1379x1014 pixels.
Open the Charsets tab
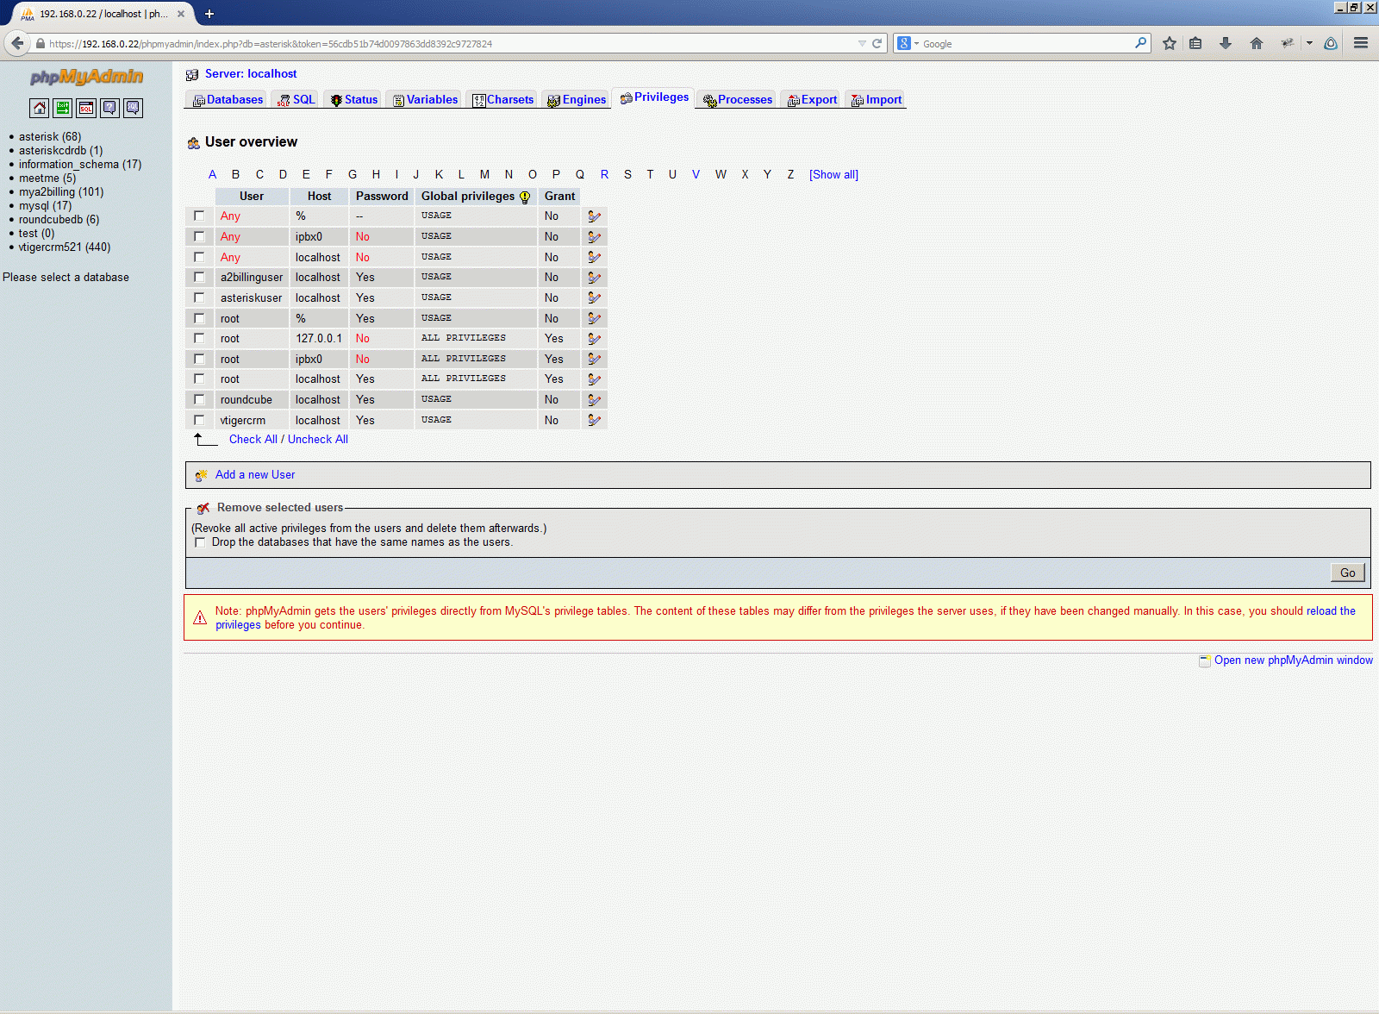[x=503, y=100]
